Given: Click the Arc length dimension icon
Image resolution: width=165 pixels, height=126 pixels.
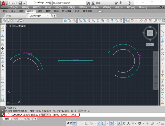Looking at the screenshot, I should pyautogui.click(x=162, y=36).
